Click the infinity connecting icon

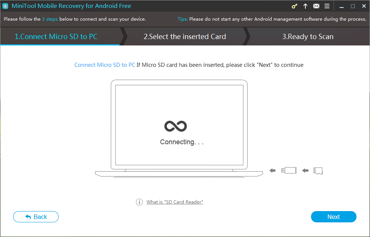175,126
